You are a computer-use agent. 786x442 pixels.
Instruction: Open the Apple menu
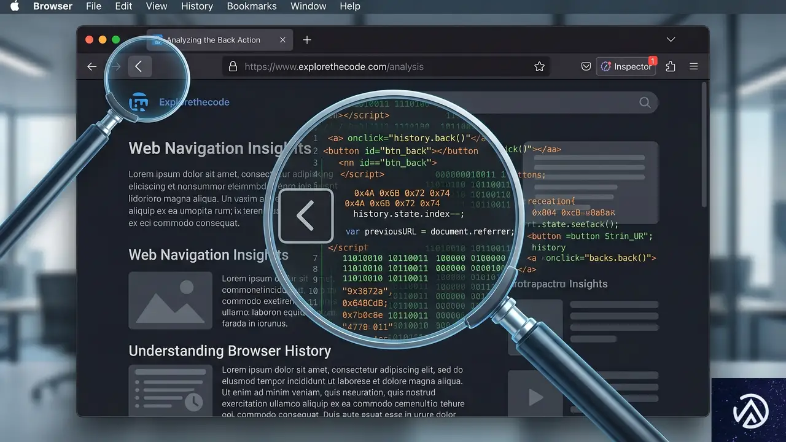(x=14, y=6)
